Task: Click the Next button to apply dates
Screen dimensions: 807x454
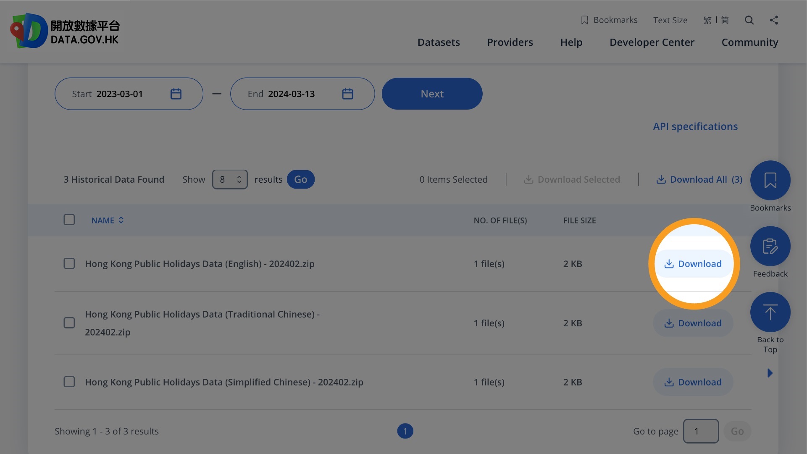Action: (x=432, y=94)
